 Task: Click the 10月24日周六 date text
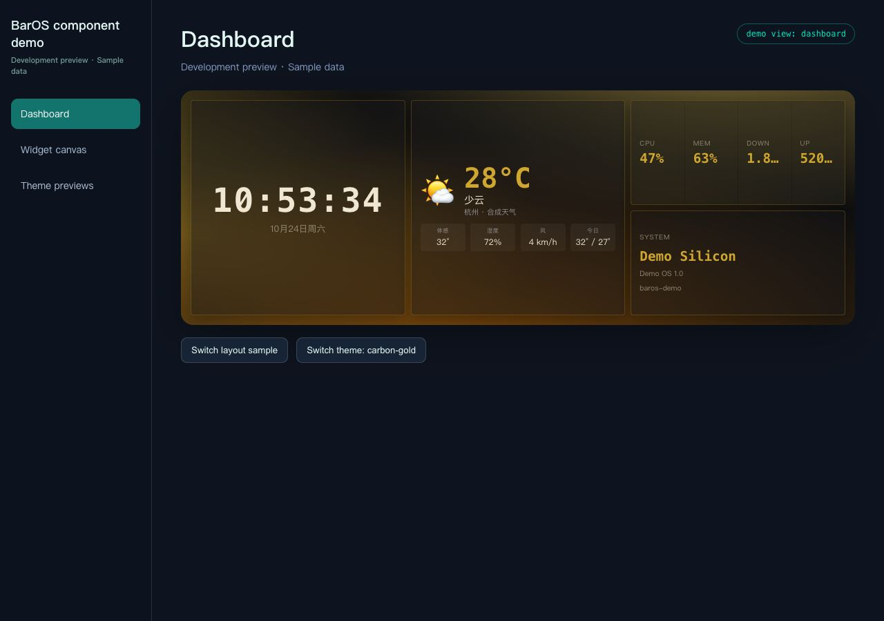coord(298,229)
